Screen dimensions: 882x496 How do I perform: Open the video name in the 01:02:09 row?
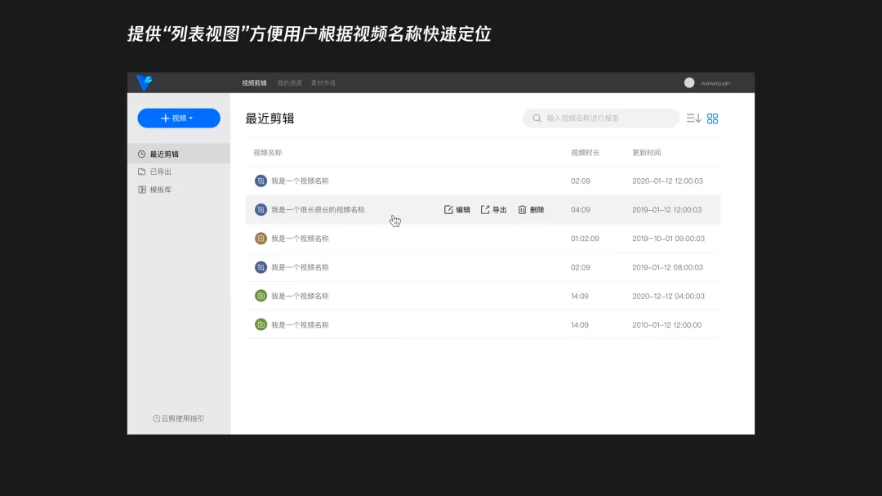coord(300,238)
